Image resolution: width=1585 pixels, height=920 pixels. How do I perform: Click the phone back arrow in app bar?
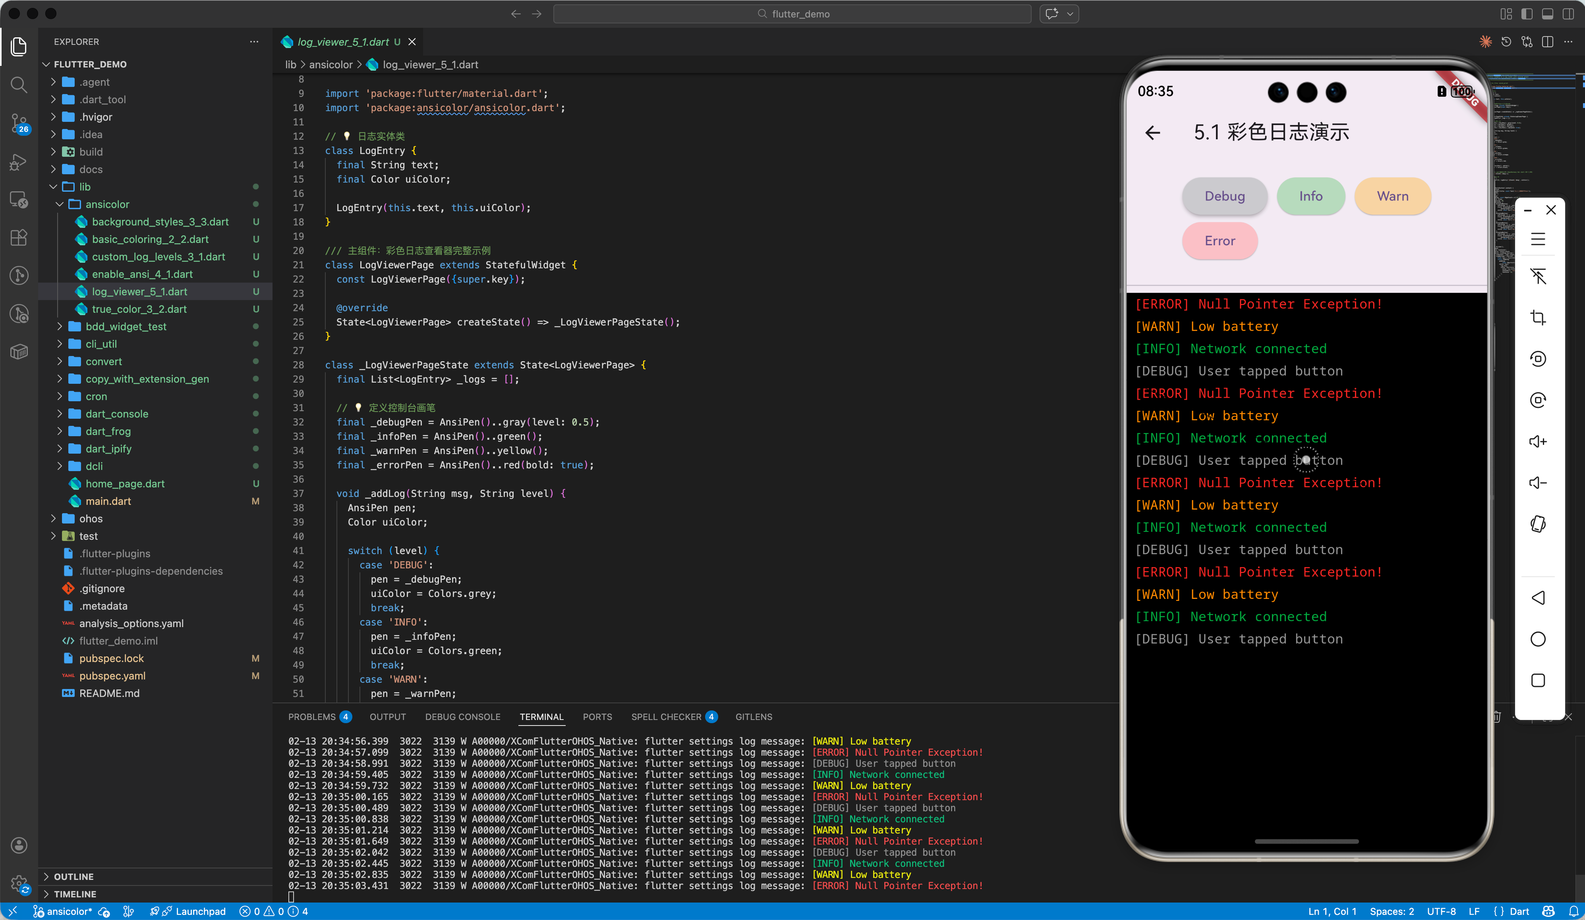pos(1152,133)
